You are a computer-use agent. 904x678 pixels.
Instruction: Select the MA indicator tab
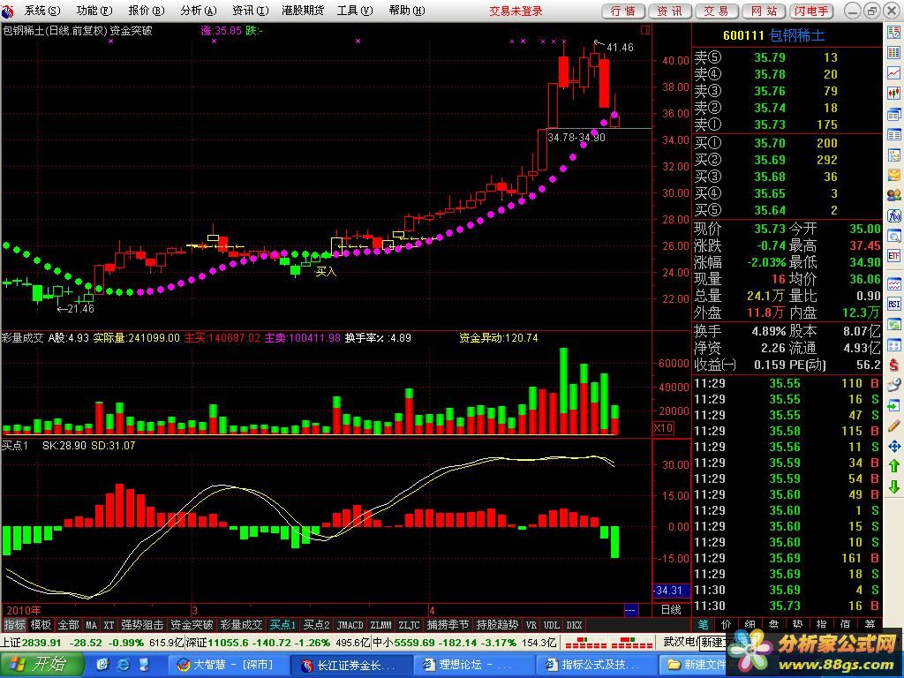91,624
